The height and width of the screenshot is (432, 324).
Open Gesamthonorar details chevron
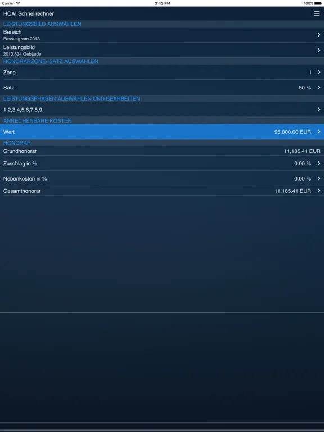pos(319,191)
